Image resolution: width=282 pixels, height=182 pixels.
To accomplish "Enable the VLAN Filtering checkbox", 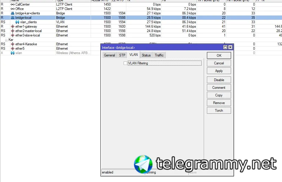I will coord(125,63).
